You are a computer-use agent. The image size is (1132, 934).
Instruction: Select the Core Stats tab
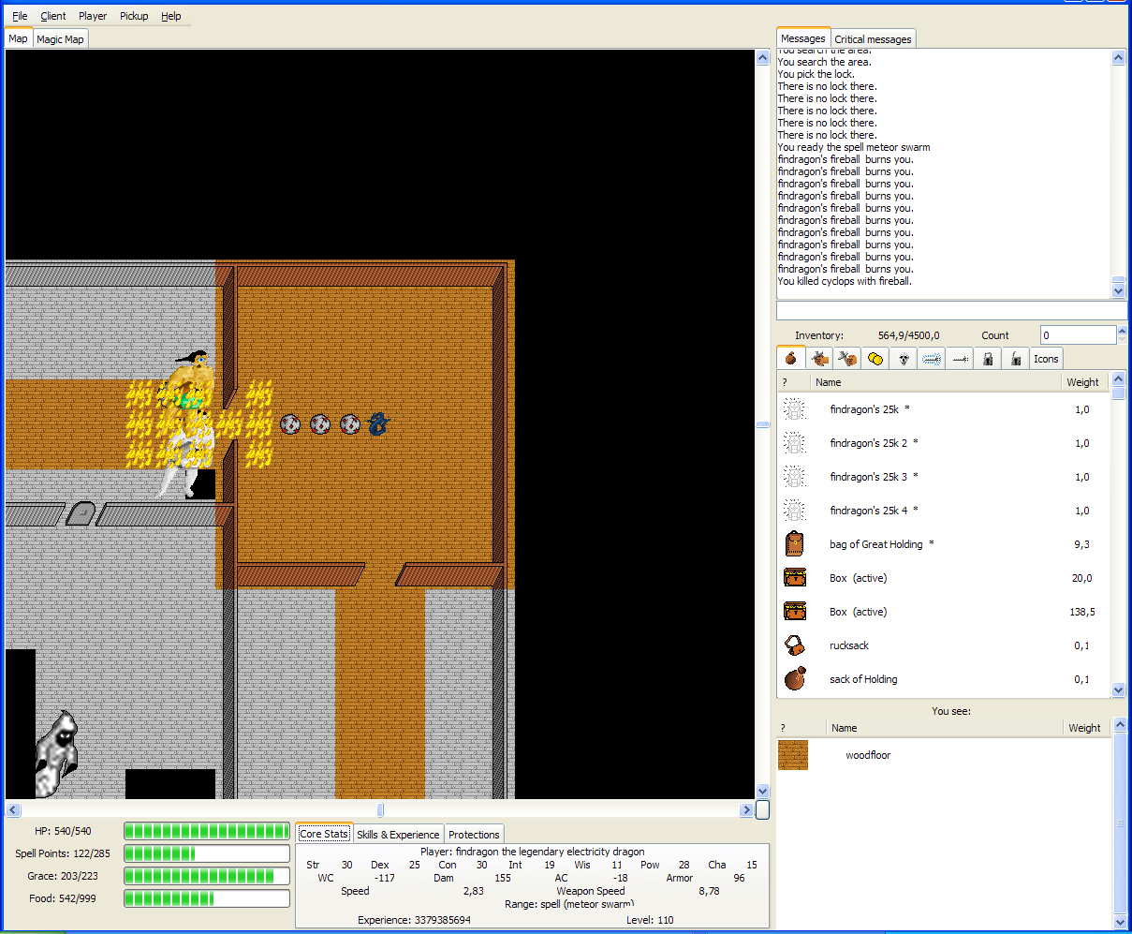tap(324, 834)
